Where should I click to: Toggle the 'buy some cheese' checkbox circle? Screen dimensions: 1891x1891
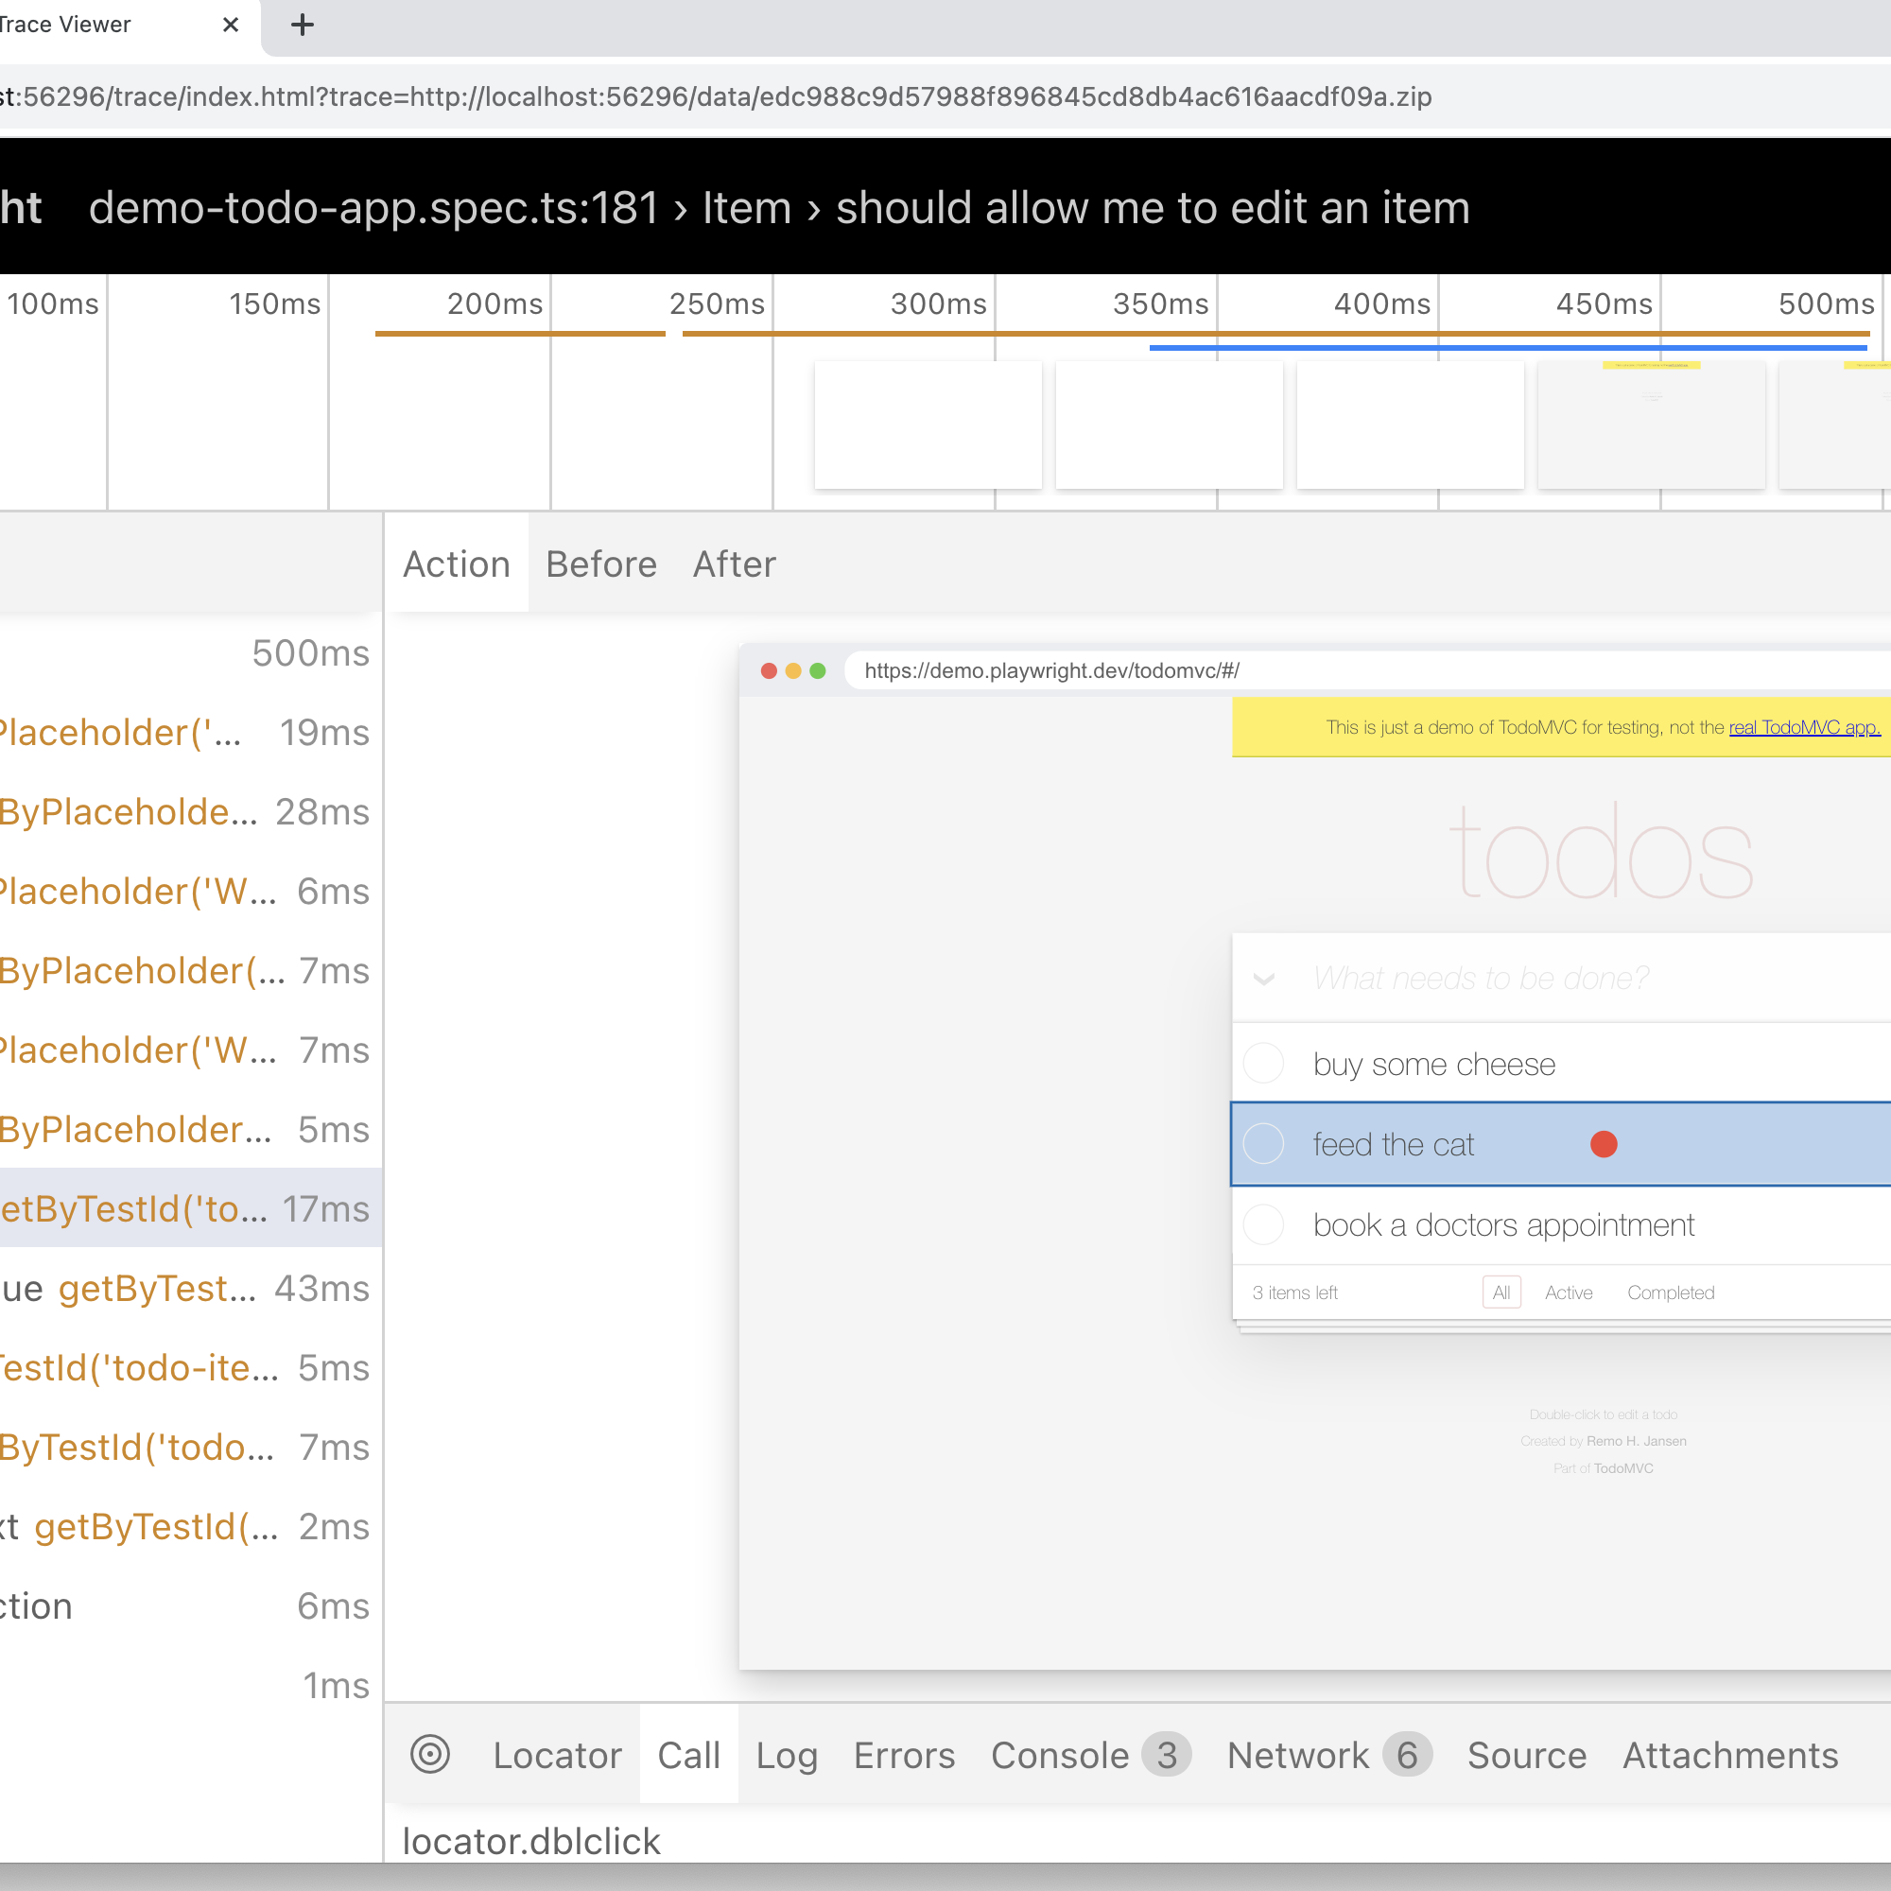tap(1263, 1063)
